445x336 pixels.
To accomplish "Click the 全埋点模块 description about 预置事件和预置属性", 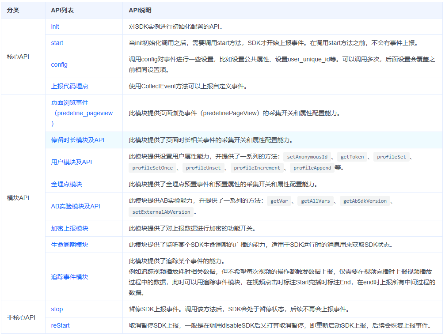I will click(223, 184).
